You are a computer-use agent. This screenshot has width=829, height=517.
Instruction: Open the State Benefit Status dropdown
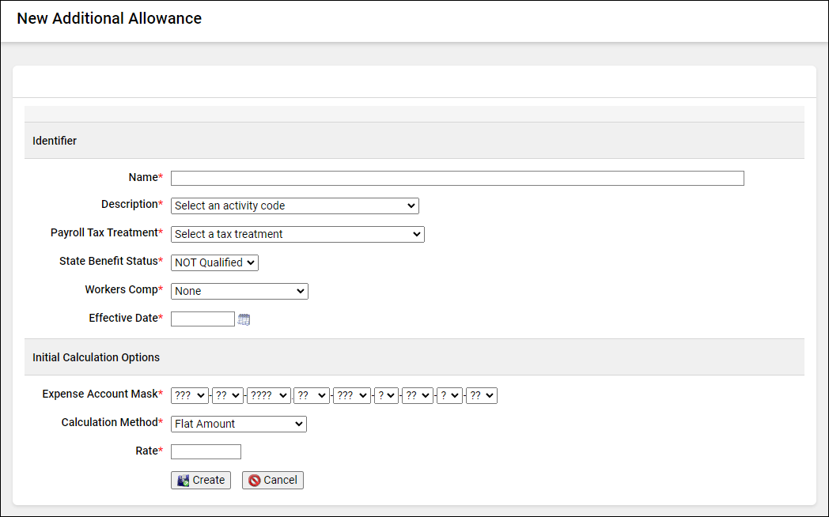(214, 262)
